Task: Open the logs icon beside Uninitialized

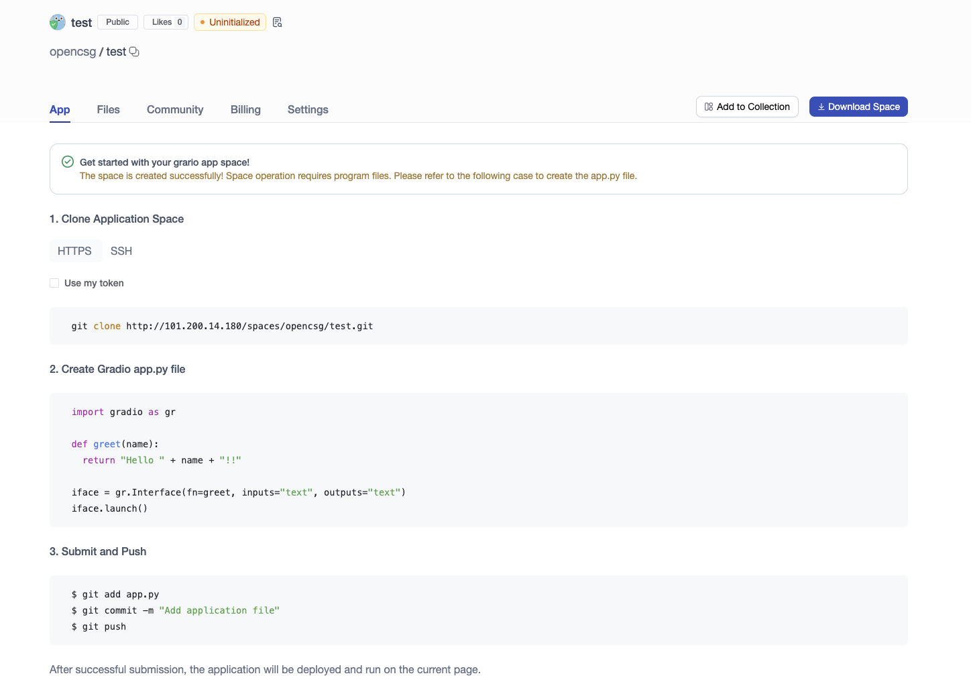Action: click(x=278, y=22)
